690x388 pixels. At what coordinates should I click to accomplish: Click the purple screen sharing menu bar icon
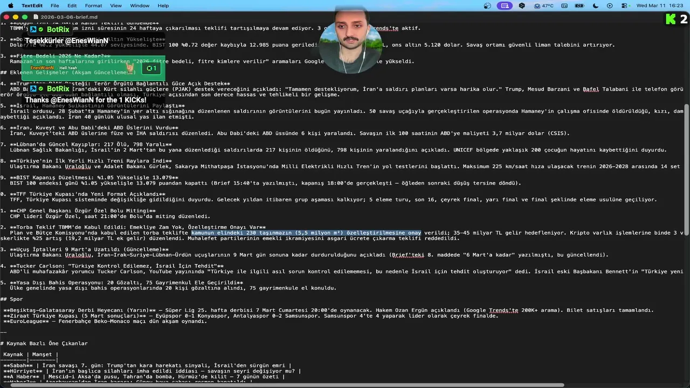point(505,5)
